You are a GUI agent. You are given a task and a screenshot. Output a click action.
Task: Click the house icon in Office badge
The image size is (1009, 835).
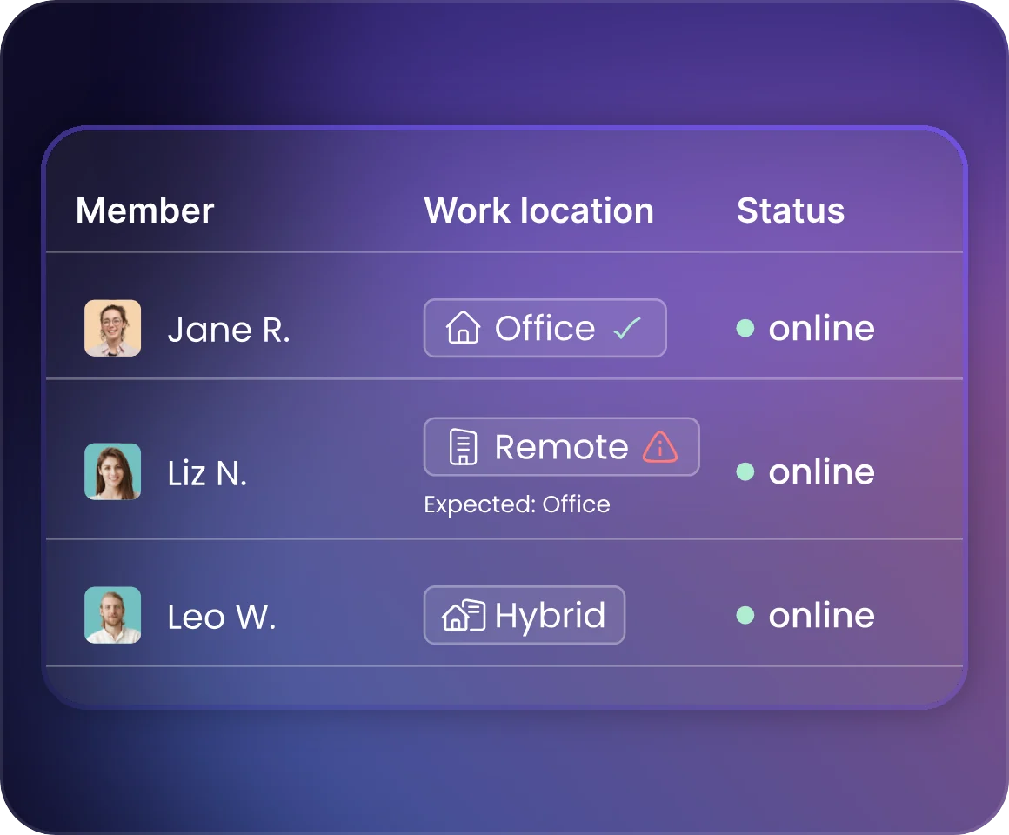(x=463, y=327)
